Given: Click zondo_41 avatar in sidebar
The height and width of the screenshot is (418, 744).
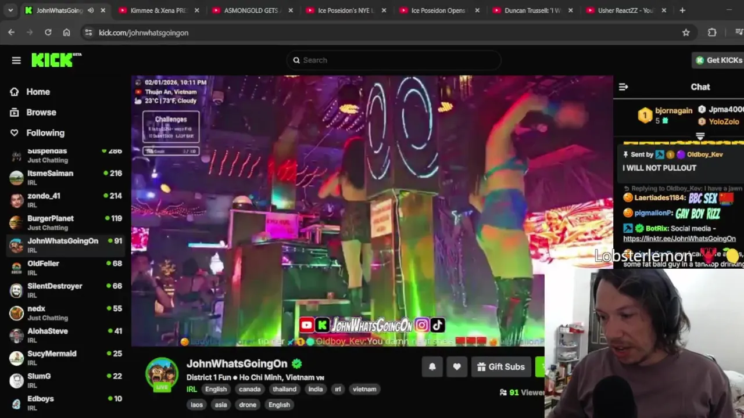Looking at the screenshot, I should pos(17,200).
